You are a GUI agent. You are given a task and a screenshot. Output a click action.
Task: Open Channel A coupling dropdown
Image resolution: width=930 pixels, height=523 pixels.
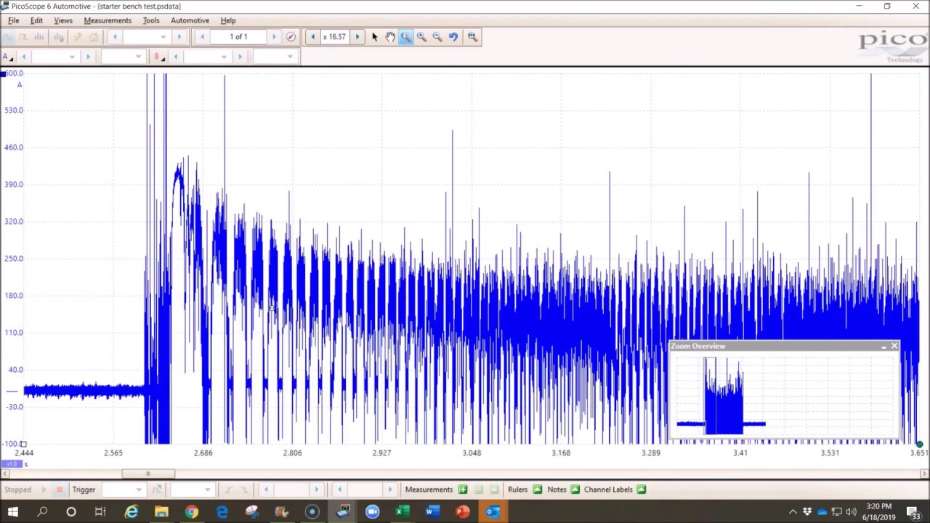pos(122,56)
